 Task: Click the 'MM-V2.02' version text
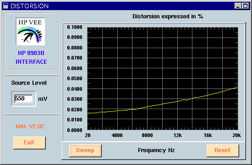tap(30, 126)
